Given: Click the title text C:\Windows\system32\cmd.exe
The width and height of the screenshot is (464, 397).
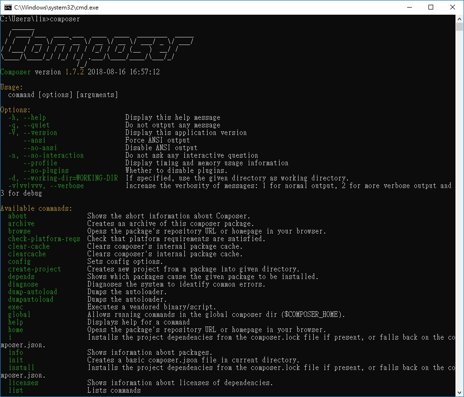Looking at the screenshot, I should pyautogui.click(x=56, y=8).
